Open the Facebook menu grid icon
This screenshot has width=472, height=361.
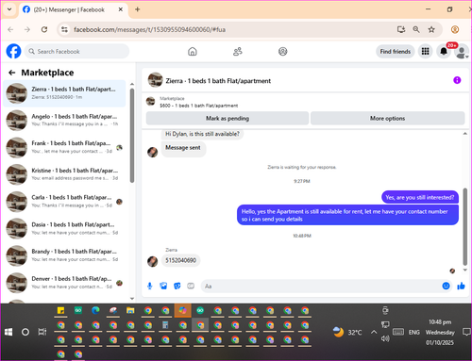point(426,51)
